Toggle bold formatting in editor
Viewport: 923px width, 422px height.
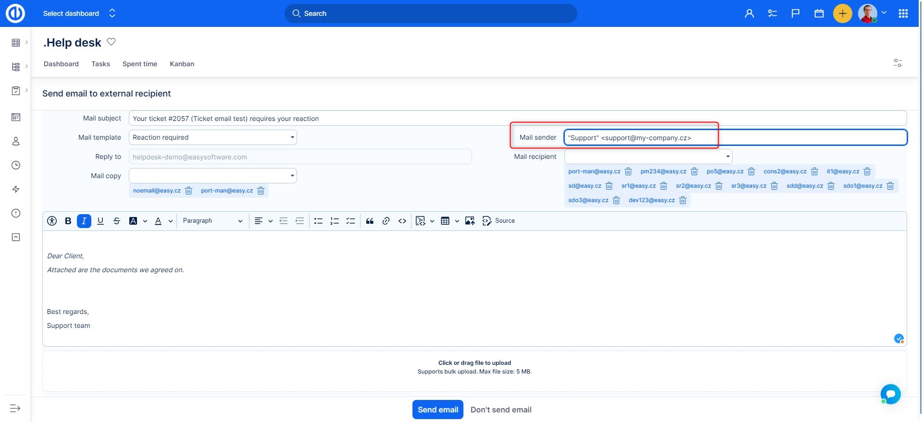[68, 221]
